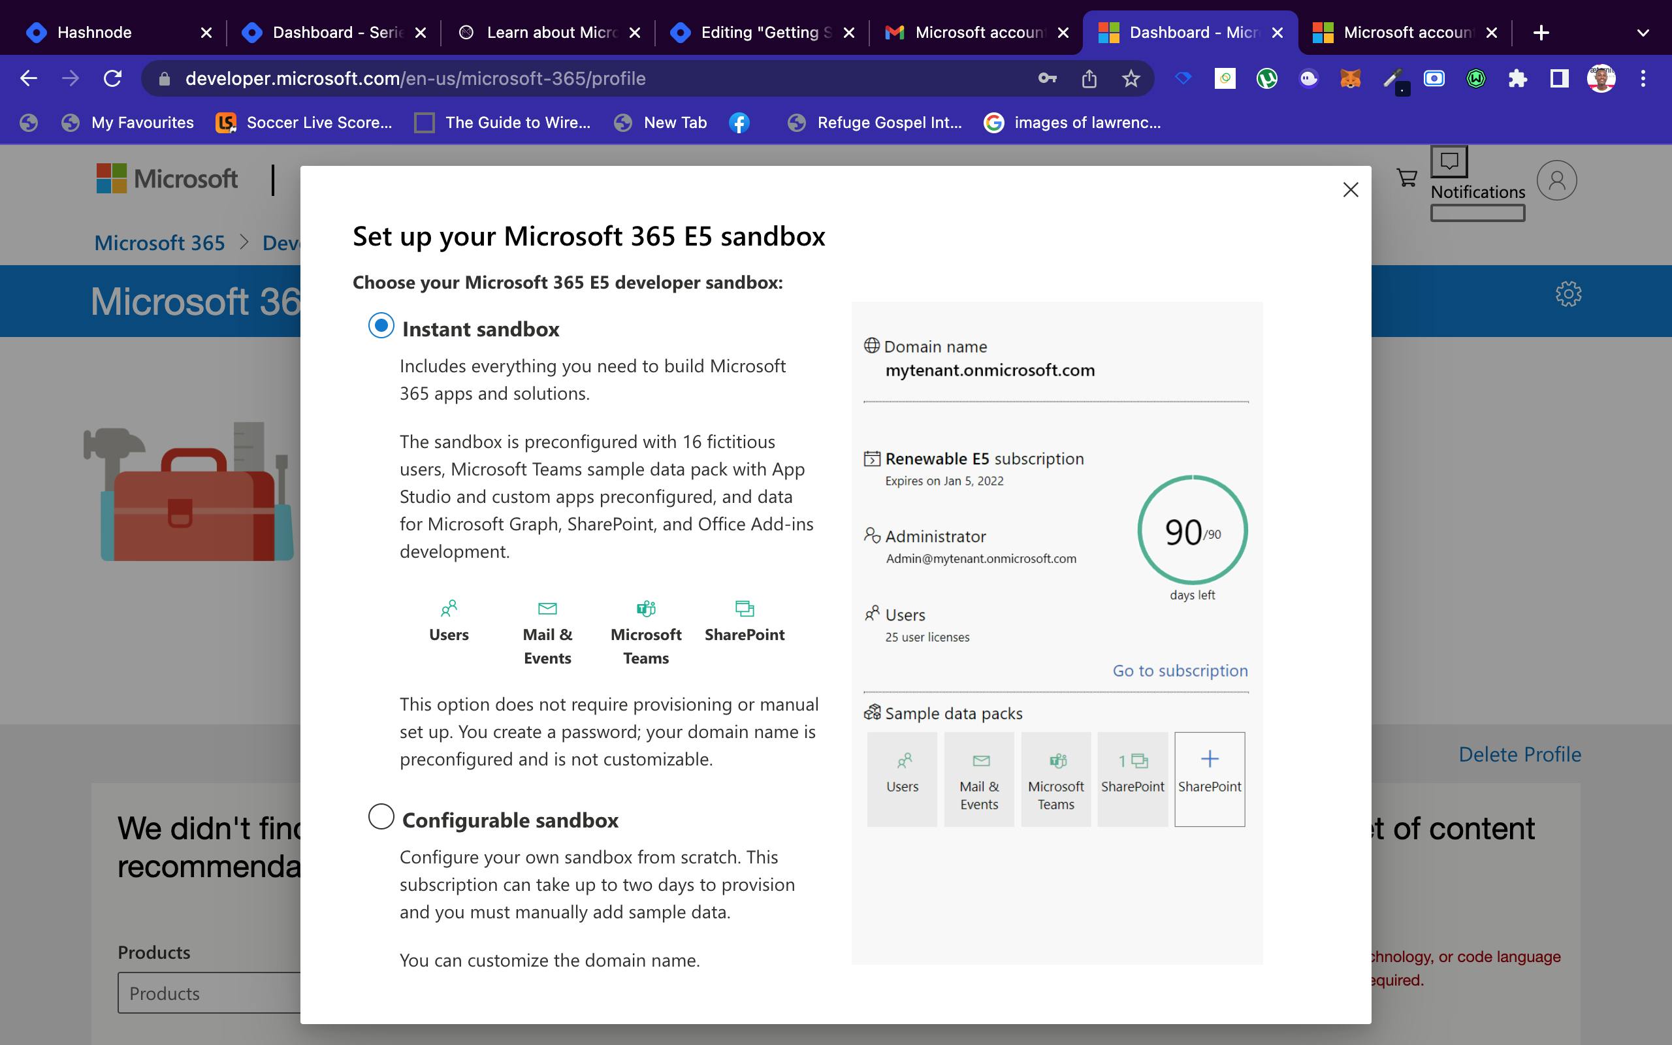Toggle the browser side panel
The image size is (1672, 1045).
(x=1559, y=78)
